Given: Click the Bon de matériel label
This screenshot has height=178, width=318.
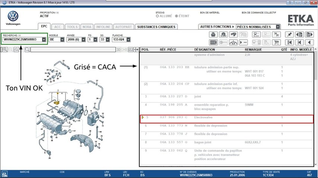Looking at the screenshot, I should [x=210, y=13].
